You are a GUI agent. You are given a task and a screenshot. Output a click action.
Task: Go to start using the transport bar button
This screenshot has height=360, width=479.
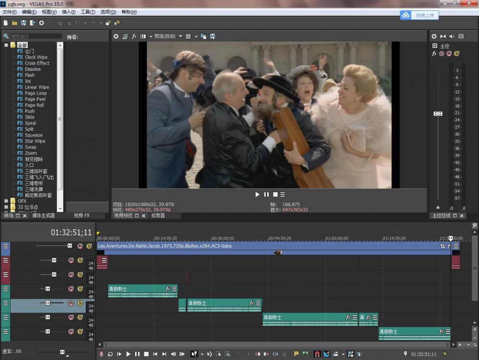(155, 354)
